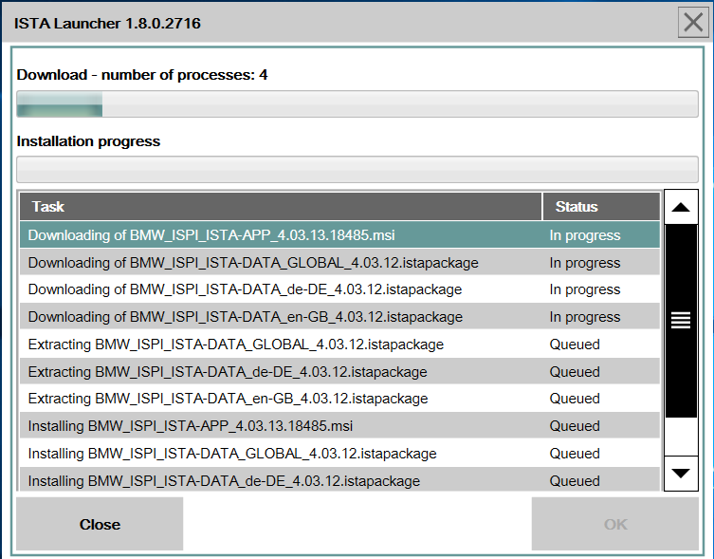Image resolution: width=714 pixels, height=559 pixels.
Task: Select the Downloading ISTA-APP 4.03.13.18485.msi row
Action: pyautogui.click(x=339, y=234)
